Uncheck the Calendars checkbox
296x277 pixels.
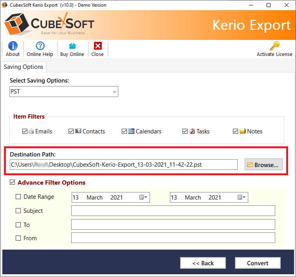click(124, 131)
